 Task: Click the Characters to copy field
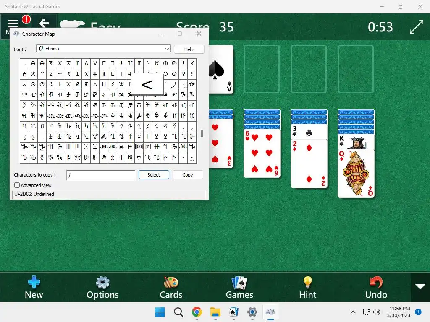tap(101, 175)
